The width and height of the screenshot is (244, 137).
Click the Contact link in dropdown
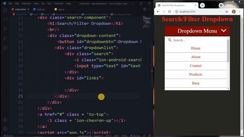196,66
